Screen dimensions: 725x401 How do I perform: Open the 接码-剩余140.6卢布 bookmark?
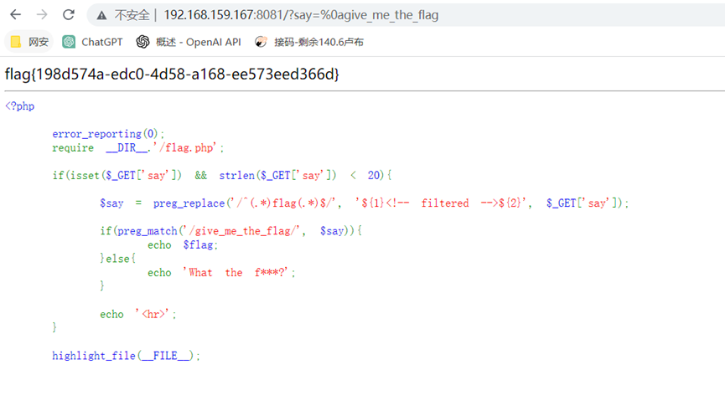(309, 42)
